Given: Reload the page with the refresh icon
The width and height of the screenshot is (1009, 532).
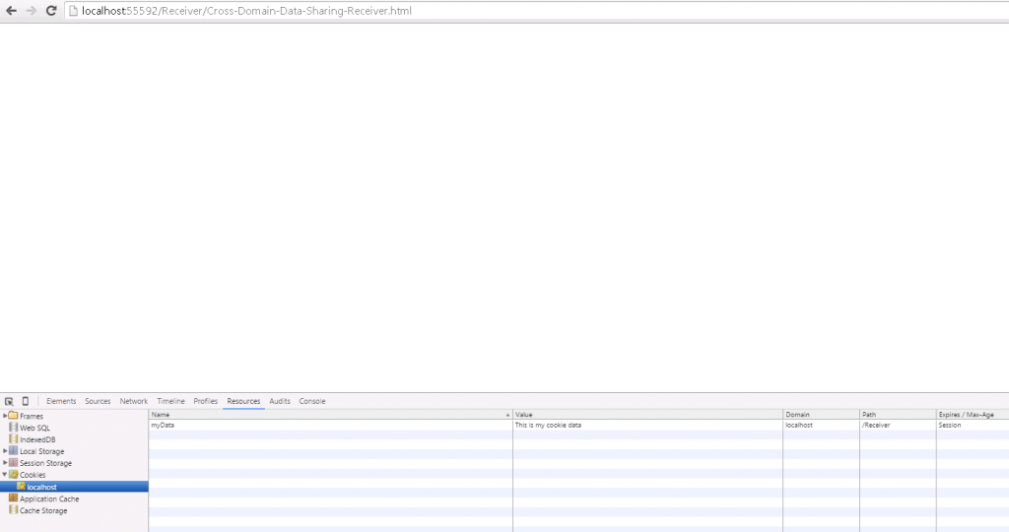Looking at the screenshot, I should (51, 11).
